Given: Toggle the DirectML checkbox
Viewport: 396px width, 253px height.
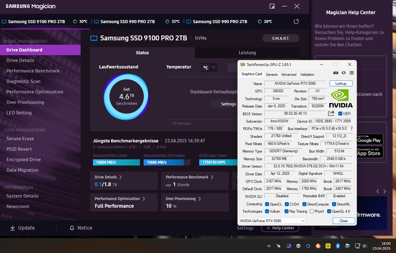Looking at the screenshot, I should pyautogui.click(x=334, y=204).
